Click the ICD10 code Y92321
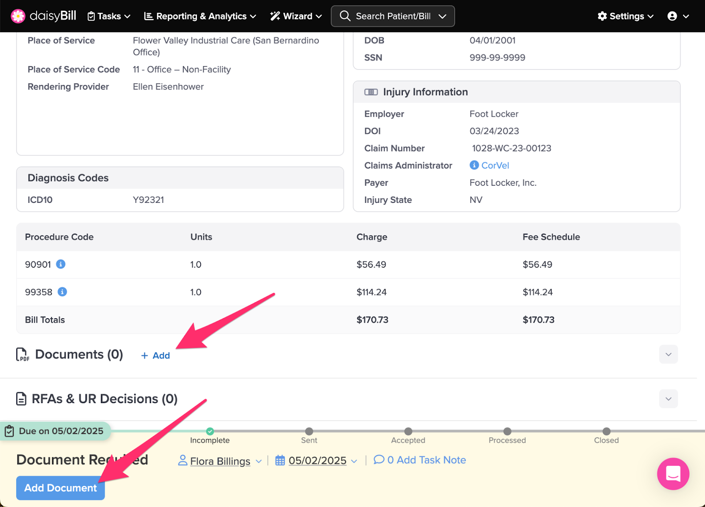Image resolution: width=705 pixels, height=507 pixels. coord(148,200)
